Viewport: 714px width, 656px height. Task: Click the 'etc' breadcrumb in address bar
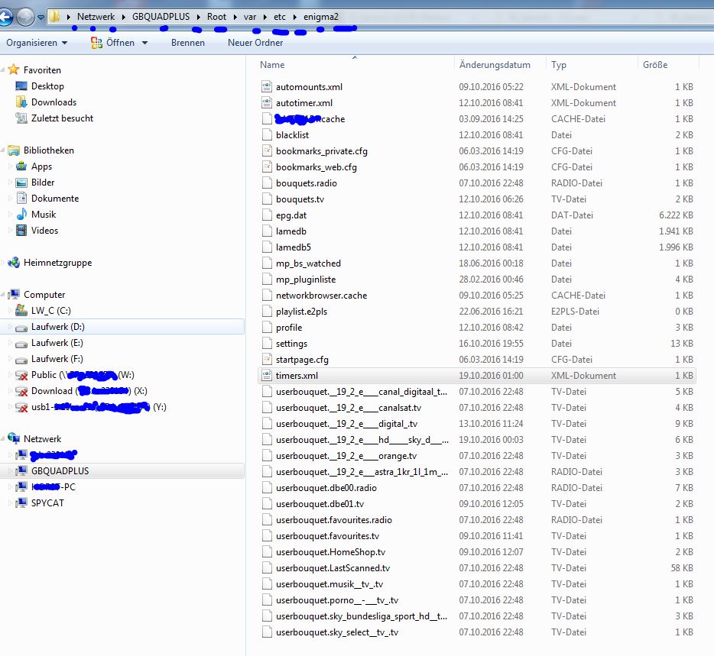(x=281, y=16)
